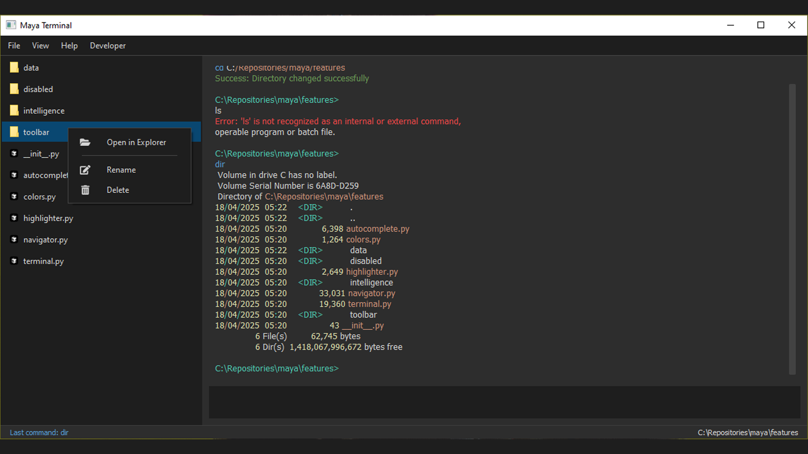Viewport: 808px width, 454px height.
Task: Click __init__.py in dir output
Action: coord(363,326)
